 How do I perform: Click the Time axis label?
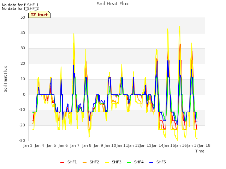coord(200,151)
